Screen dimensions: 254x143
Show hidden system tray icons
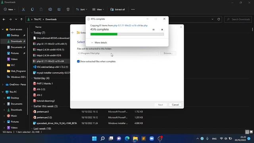[x=198, y=139]
